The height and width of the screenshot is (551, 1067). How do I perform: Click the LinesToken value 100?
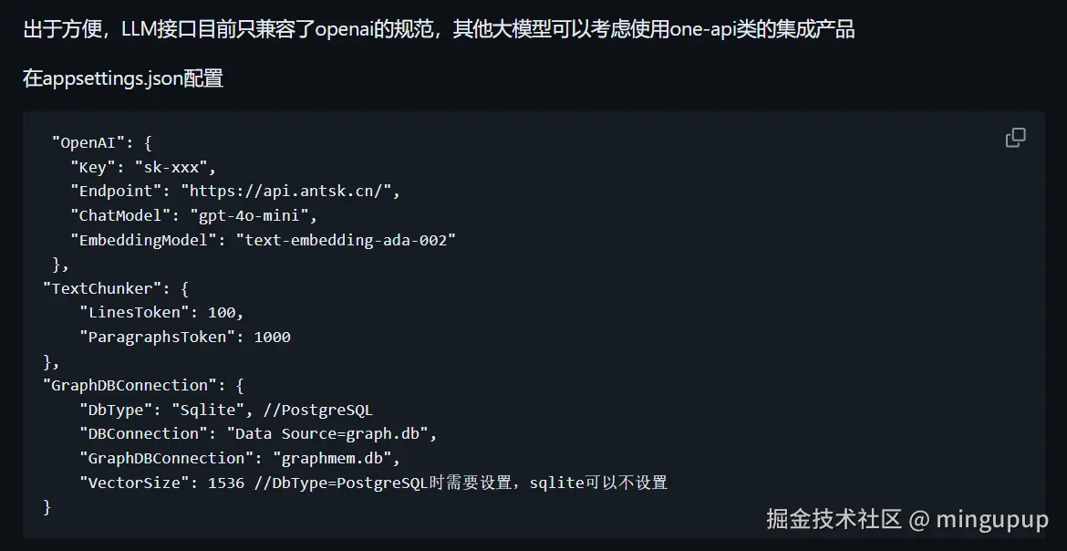coord(222,313)
